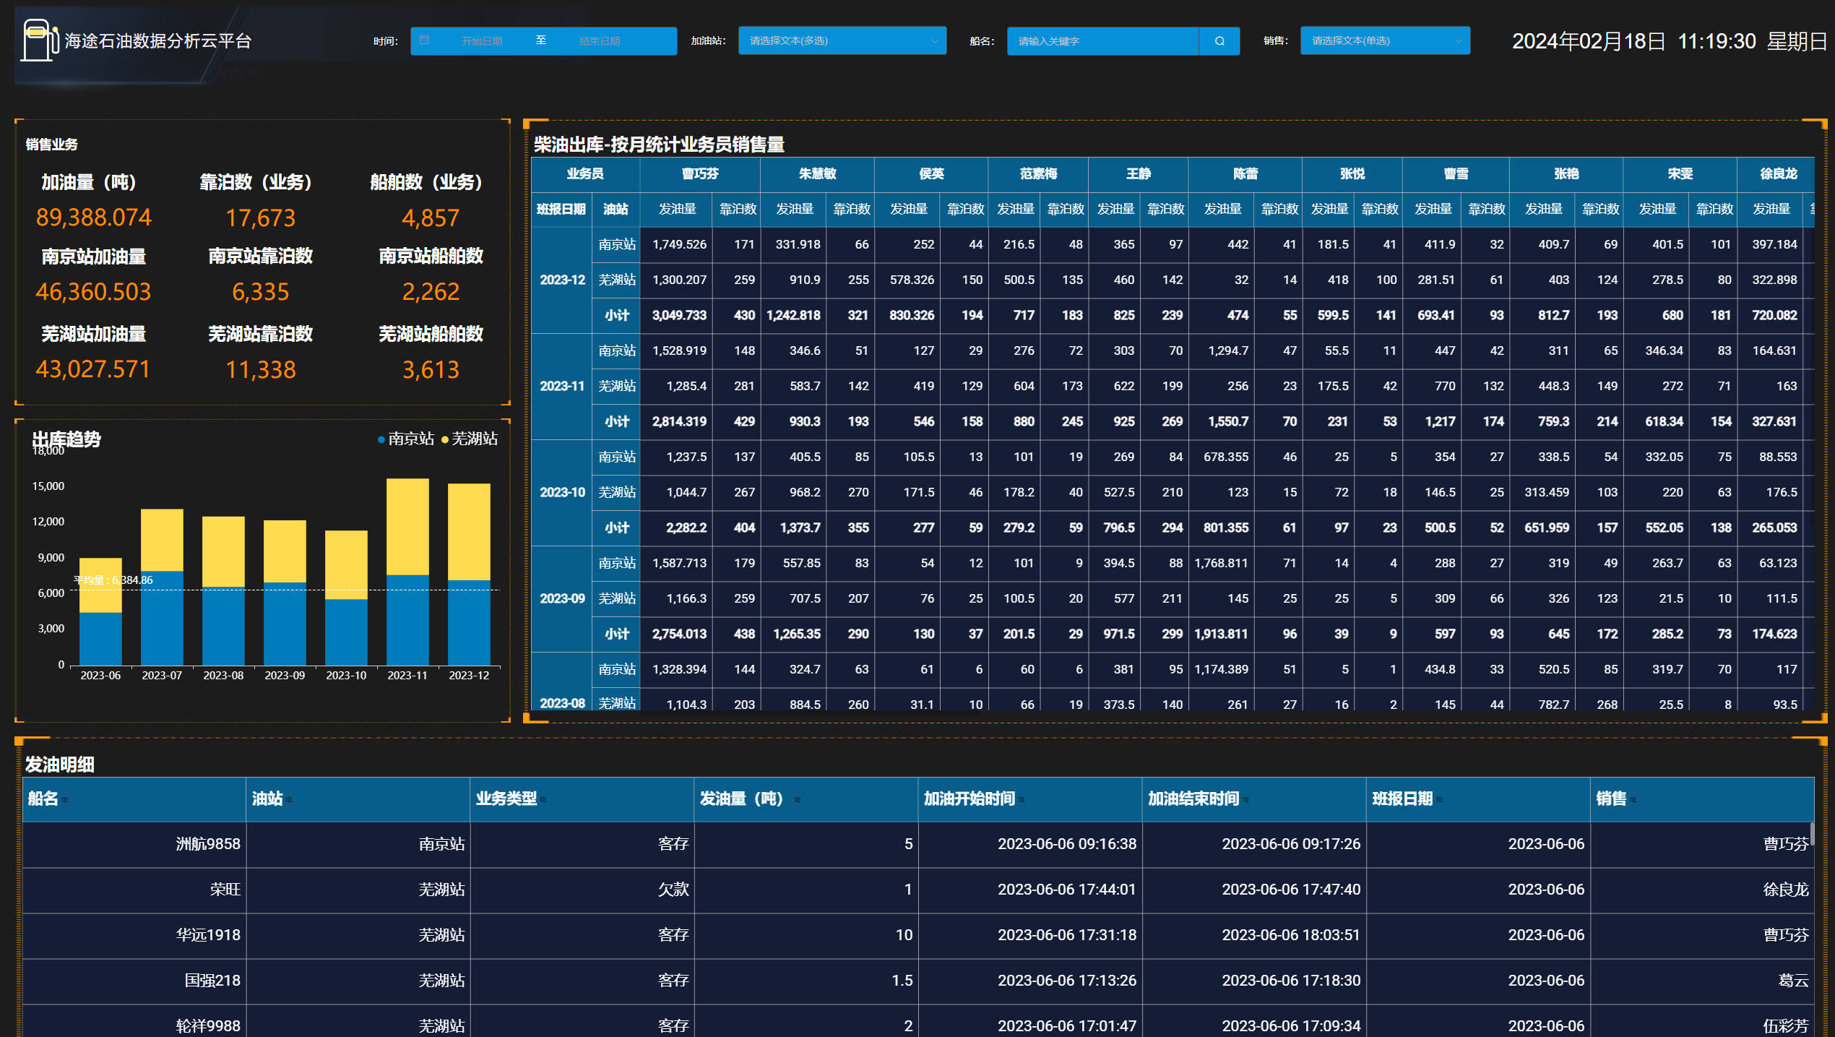Click total 靠泊数 value 17,673
The height and width of the screenshot is (1037, 1835).
coord(261,218)
